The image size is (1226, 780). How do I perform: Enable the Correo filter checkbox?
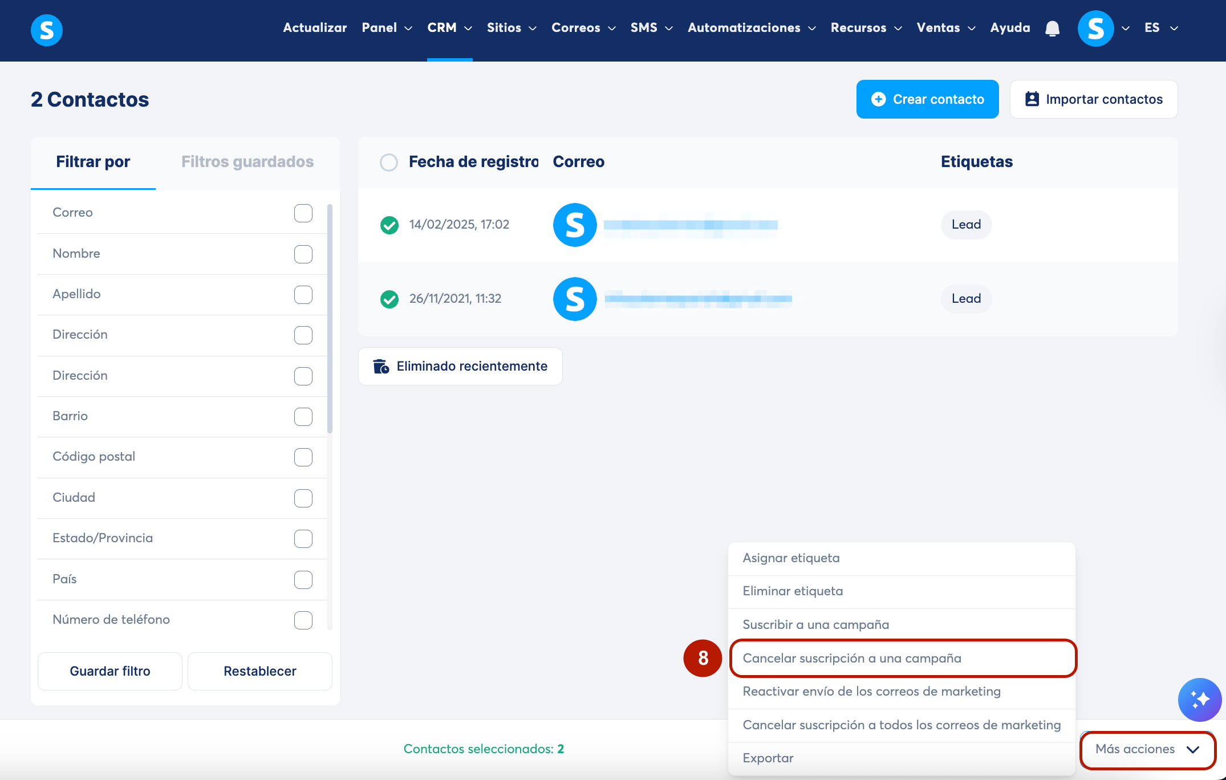coord(303,213)
